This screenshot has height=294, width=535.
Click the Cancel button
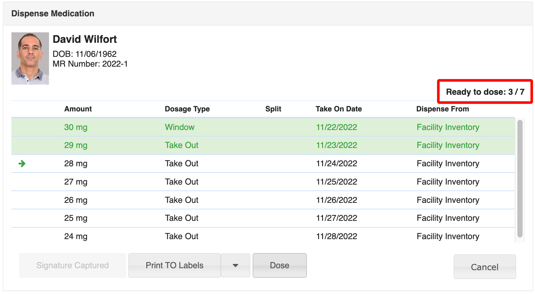[484, 267]
